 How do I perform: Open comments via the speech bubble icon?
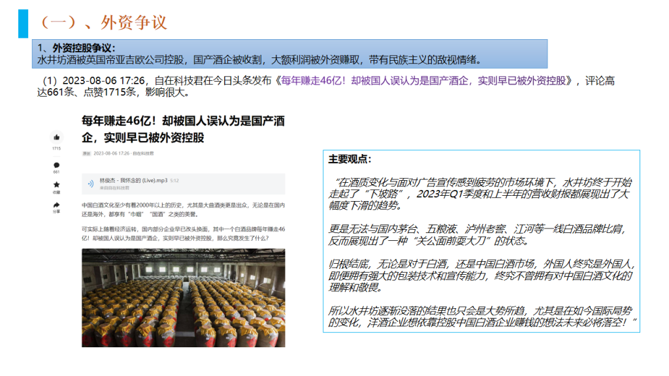(x=57, y=164)
